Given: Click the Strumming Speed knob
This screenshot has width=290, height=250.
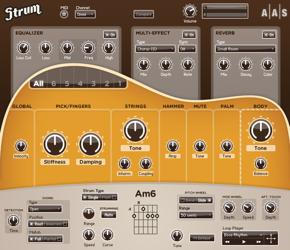Looking at the screenshot, I should (89, 235).
